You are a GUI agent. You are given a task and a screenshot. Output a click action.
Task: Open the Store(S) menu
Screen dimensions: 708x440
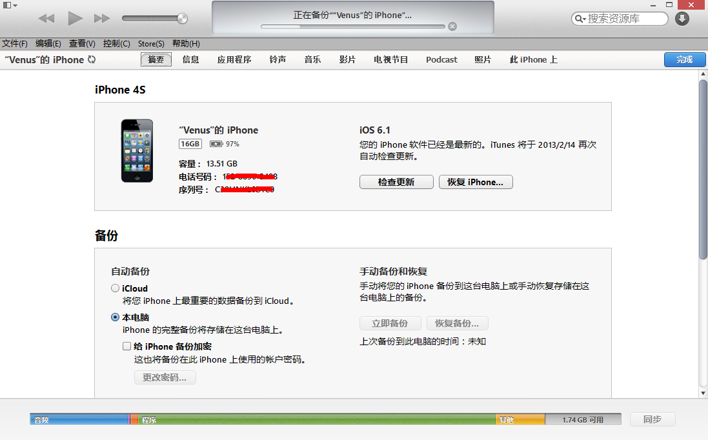click(151, 44)
